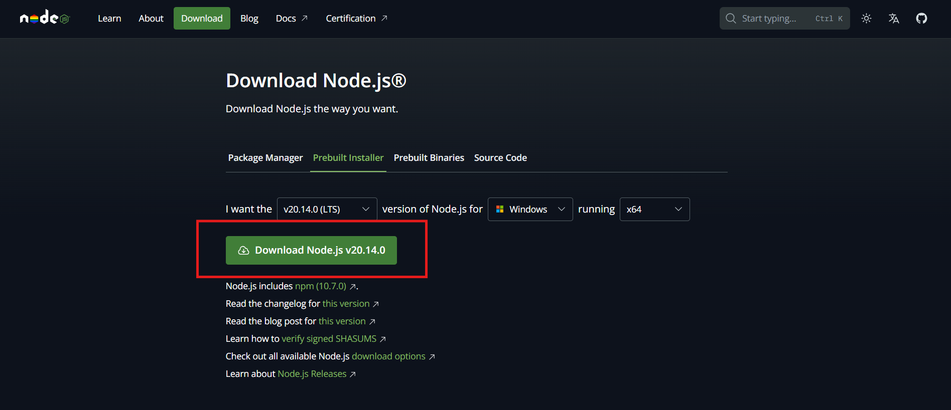
Task: Click the Download Node.js v20.14.0 button
Action: 311,250
